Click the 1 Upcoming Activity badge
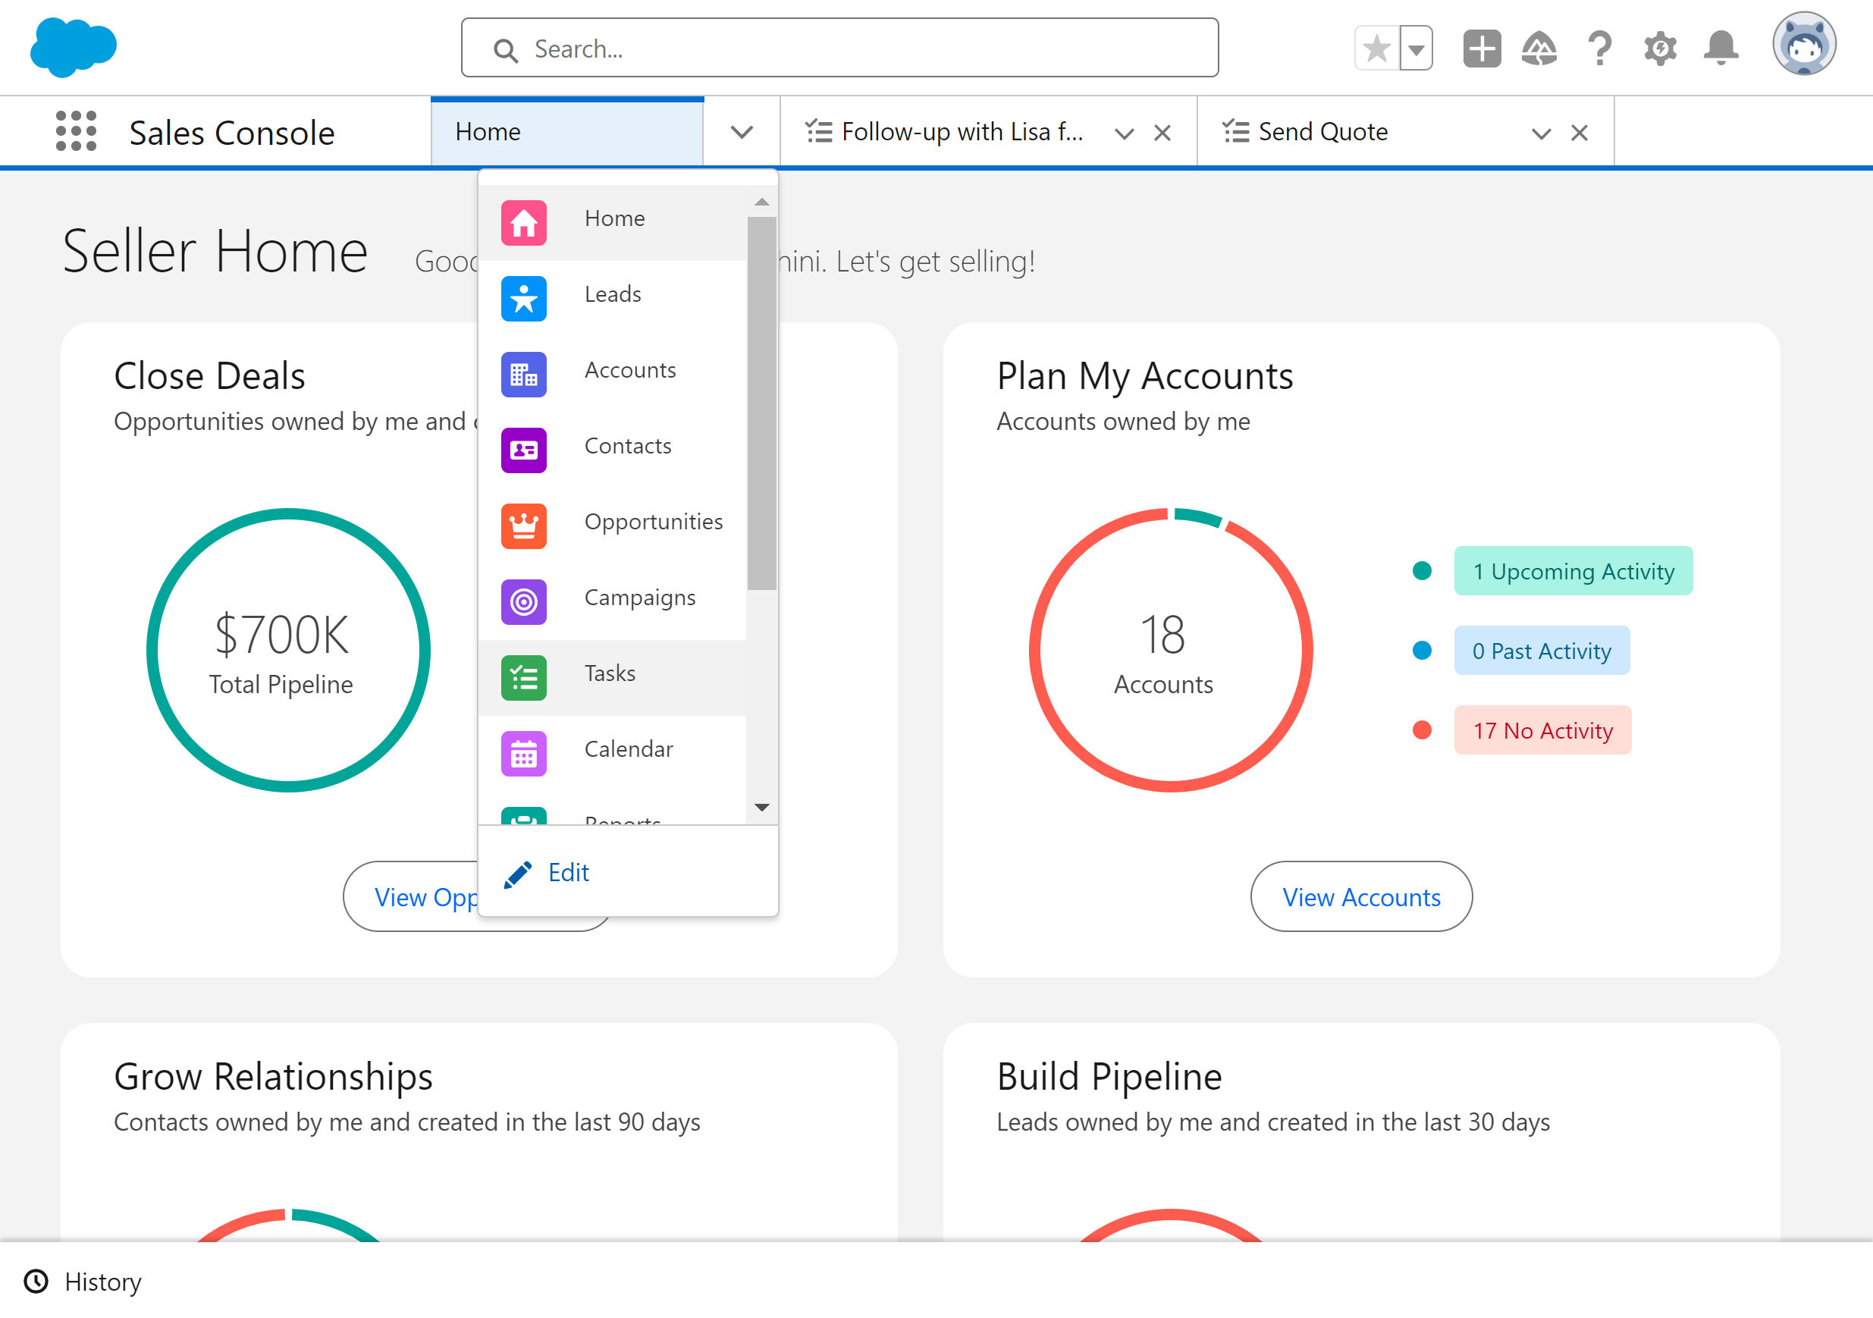The image size is (1873, 1318). tap(1573, 570)
